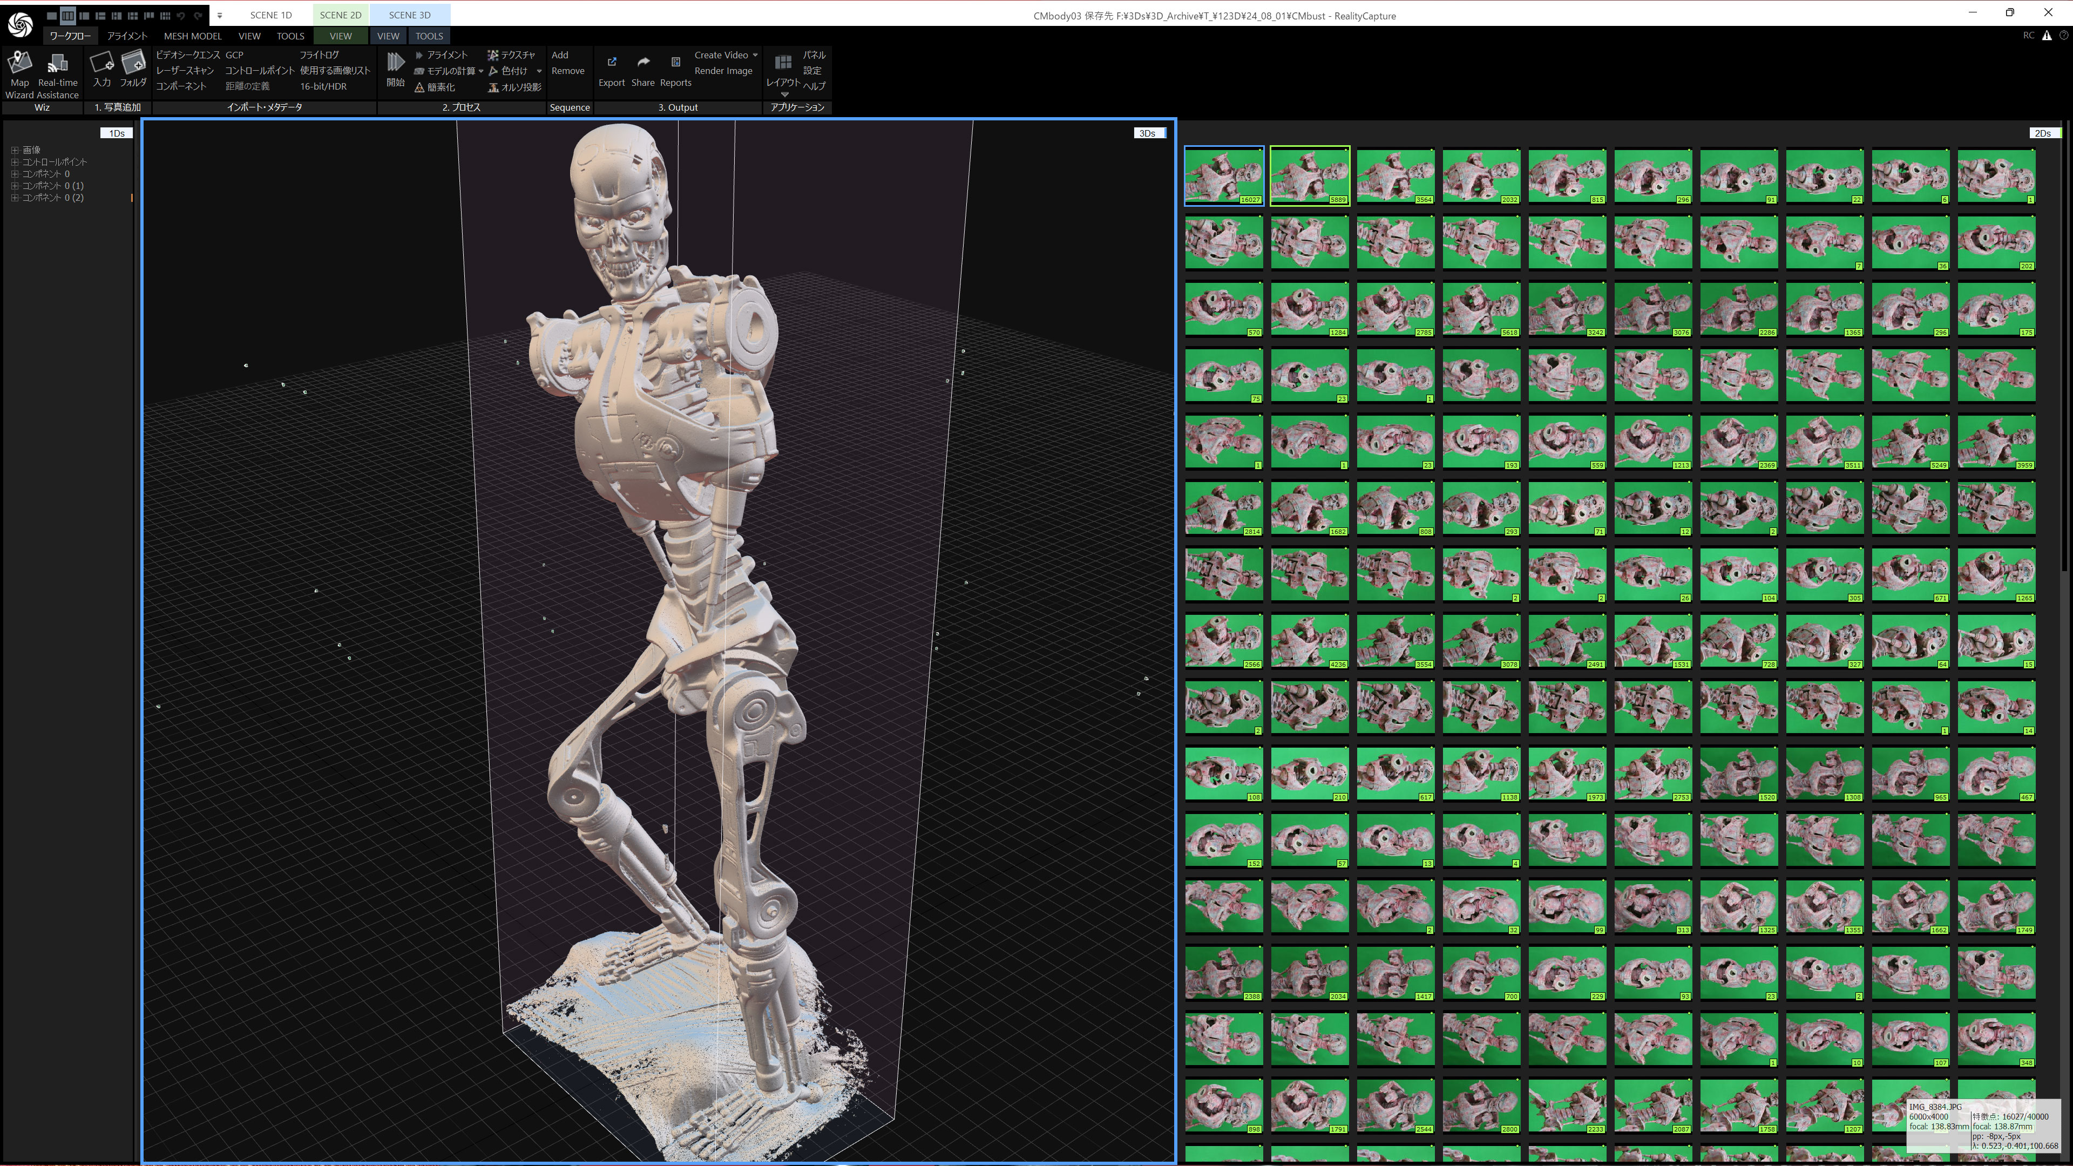Import a フライトログ flight log
Viewport: 2073px width, 1166px height.
pos(320,55)
